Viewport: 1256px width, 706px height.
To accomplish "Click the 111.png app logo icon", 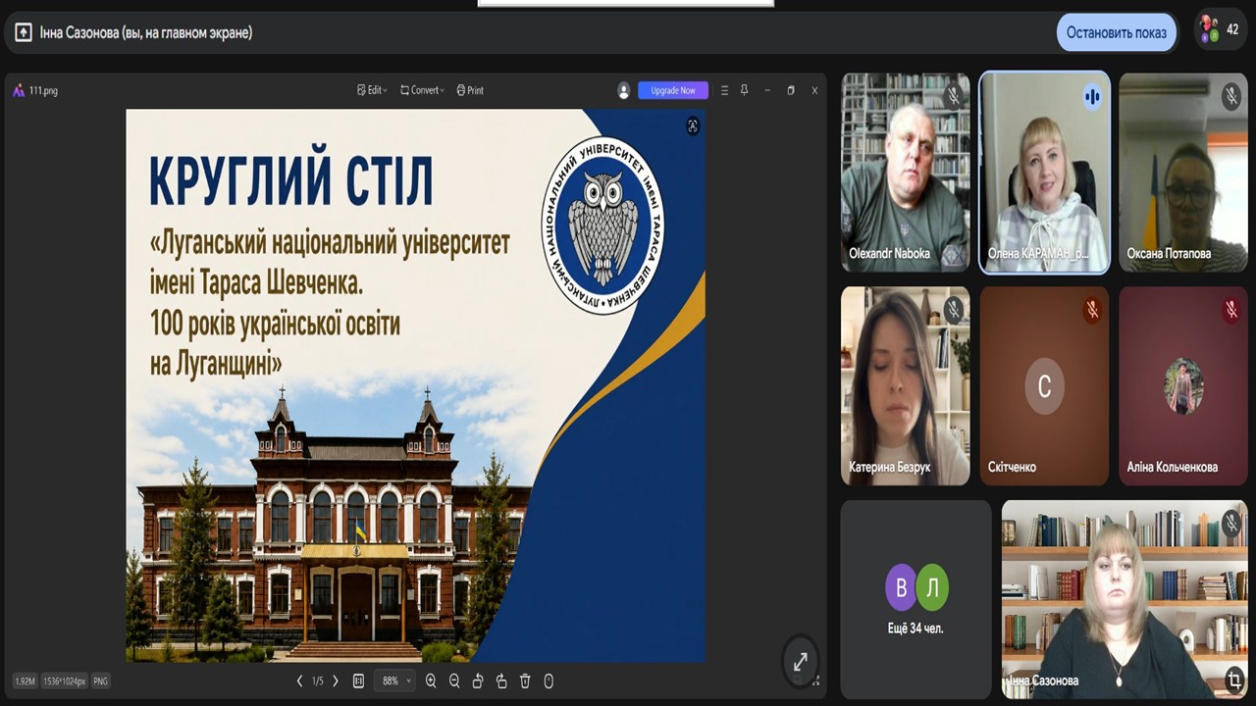I will (x=19, y=90).
